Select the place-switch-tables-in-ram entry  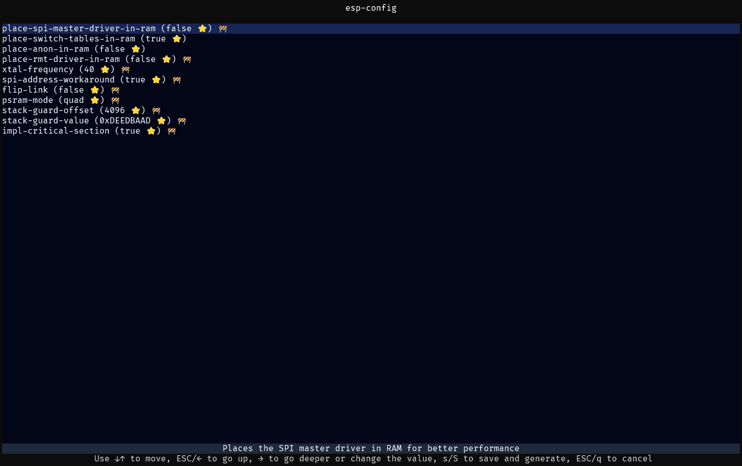[x=69, y=39]
